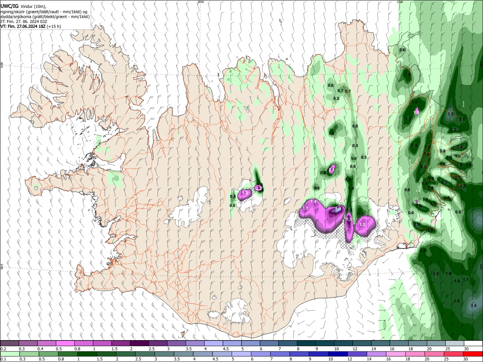Click the 20W longitude label
Viewport: 483px width, 362px height.
(201, 2)
